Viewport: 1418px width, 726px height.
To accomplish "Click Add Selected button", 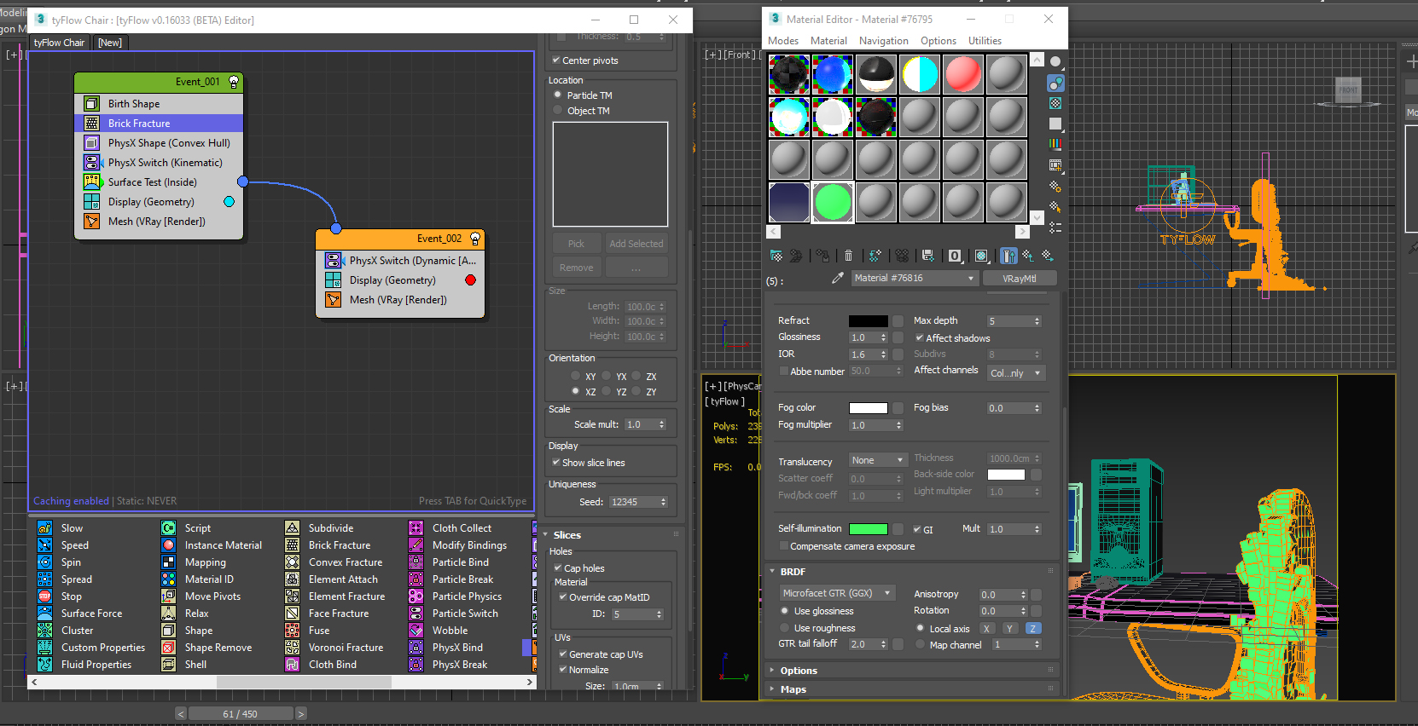I will point(636,244).
